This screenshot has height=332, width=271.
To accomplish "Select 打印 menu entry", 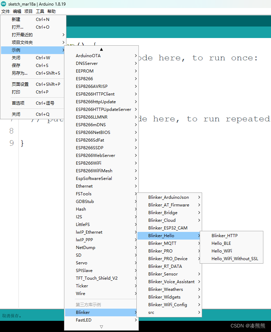I will pyautogui.click(x=33, y=92).
